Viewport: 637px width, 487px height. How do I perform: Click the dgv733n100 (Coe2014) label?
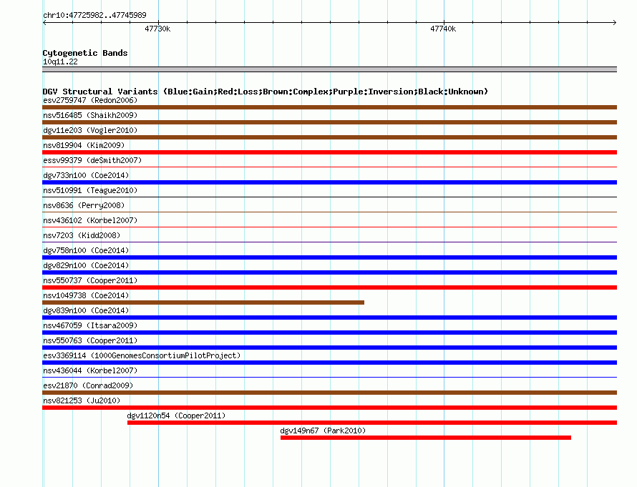pos(86,175)
